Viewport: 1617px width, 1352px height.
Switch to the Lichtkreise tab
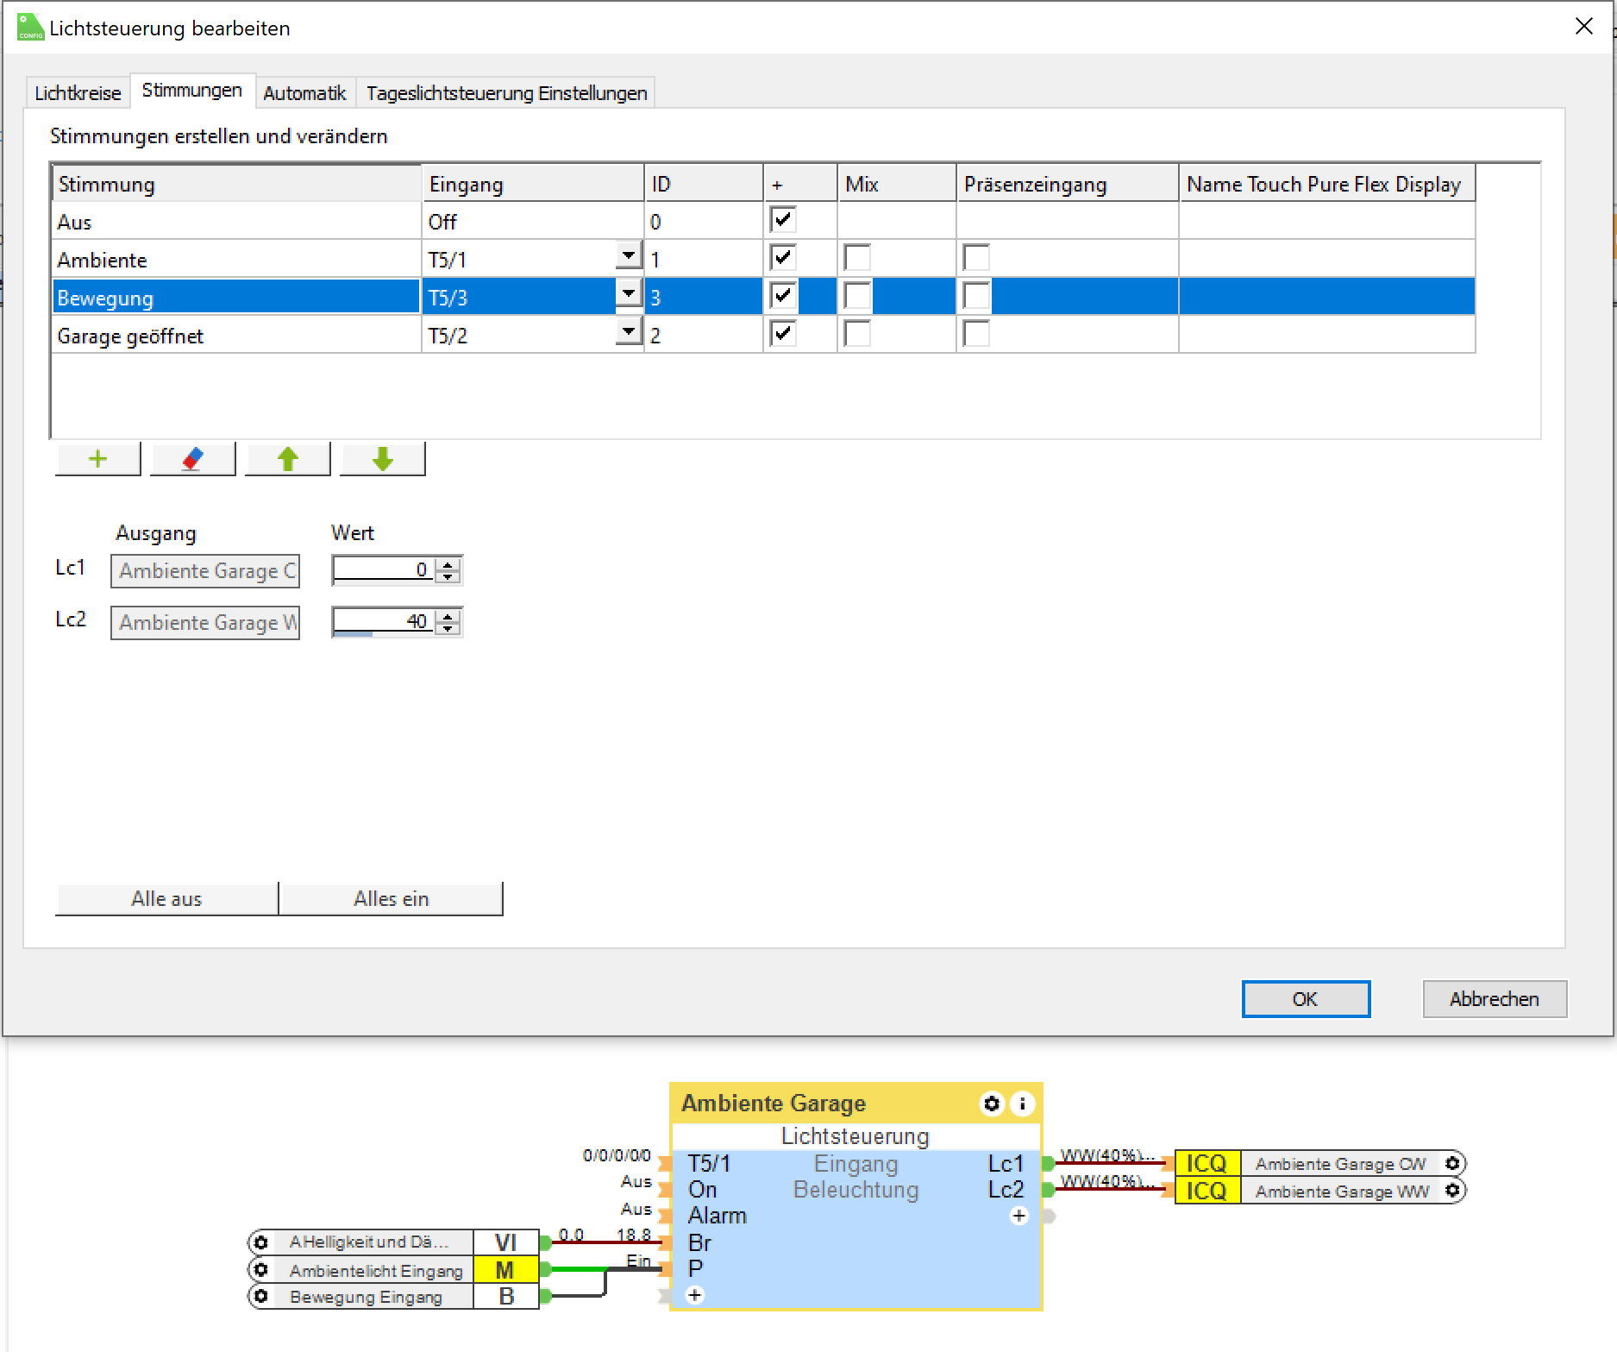coord(78,93)
